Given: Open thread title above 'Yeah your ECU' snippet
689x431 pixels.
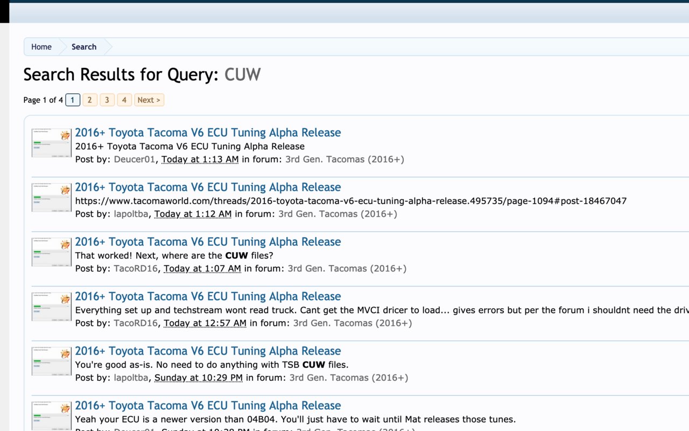Looking at the screenshot, I should pyautogui.click(x=208, y=405).
